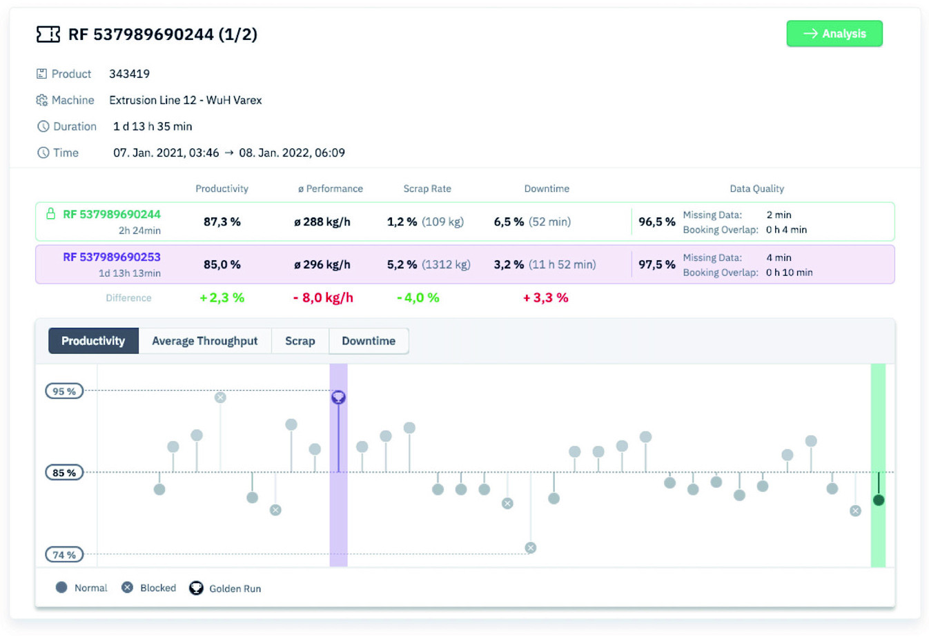Click the green lock icon on first run
The width and height of the screenshot is (929, 637).
[50, 214]
